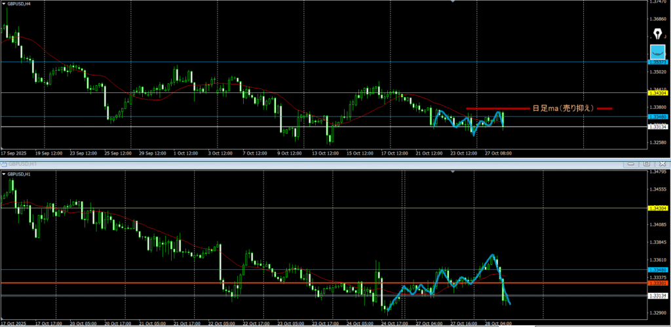
Task: Click the chart shift triangle on H1 chart
Action: coord(453,172)
